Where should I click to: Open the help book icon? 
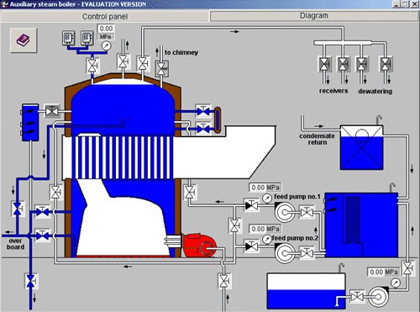coord(24,40)
